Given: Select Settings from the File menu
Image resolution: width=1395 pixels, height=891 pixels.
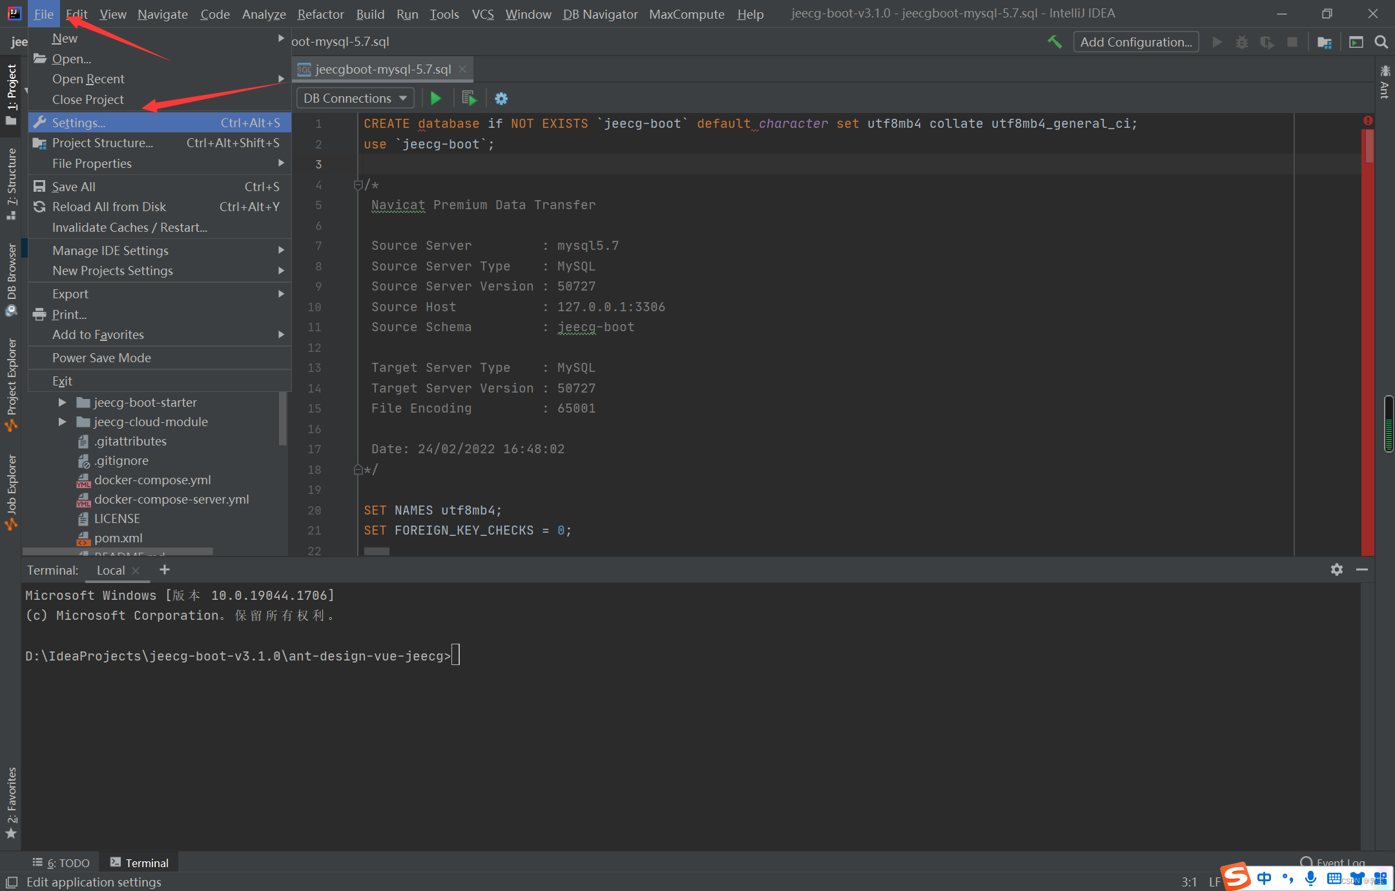Looking at the screenshot, I should (77, 122).
